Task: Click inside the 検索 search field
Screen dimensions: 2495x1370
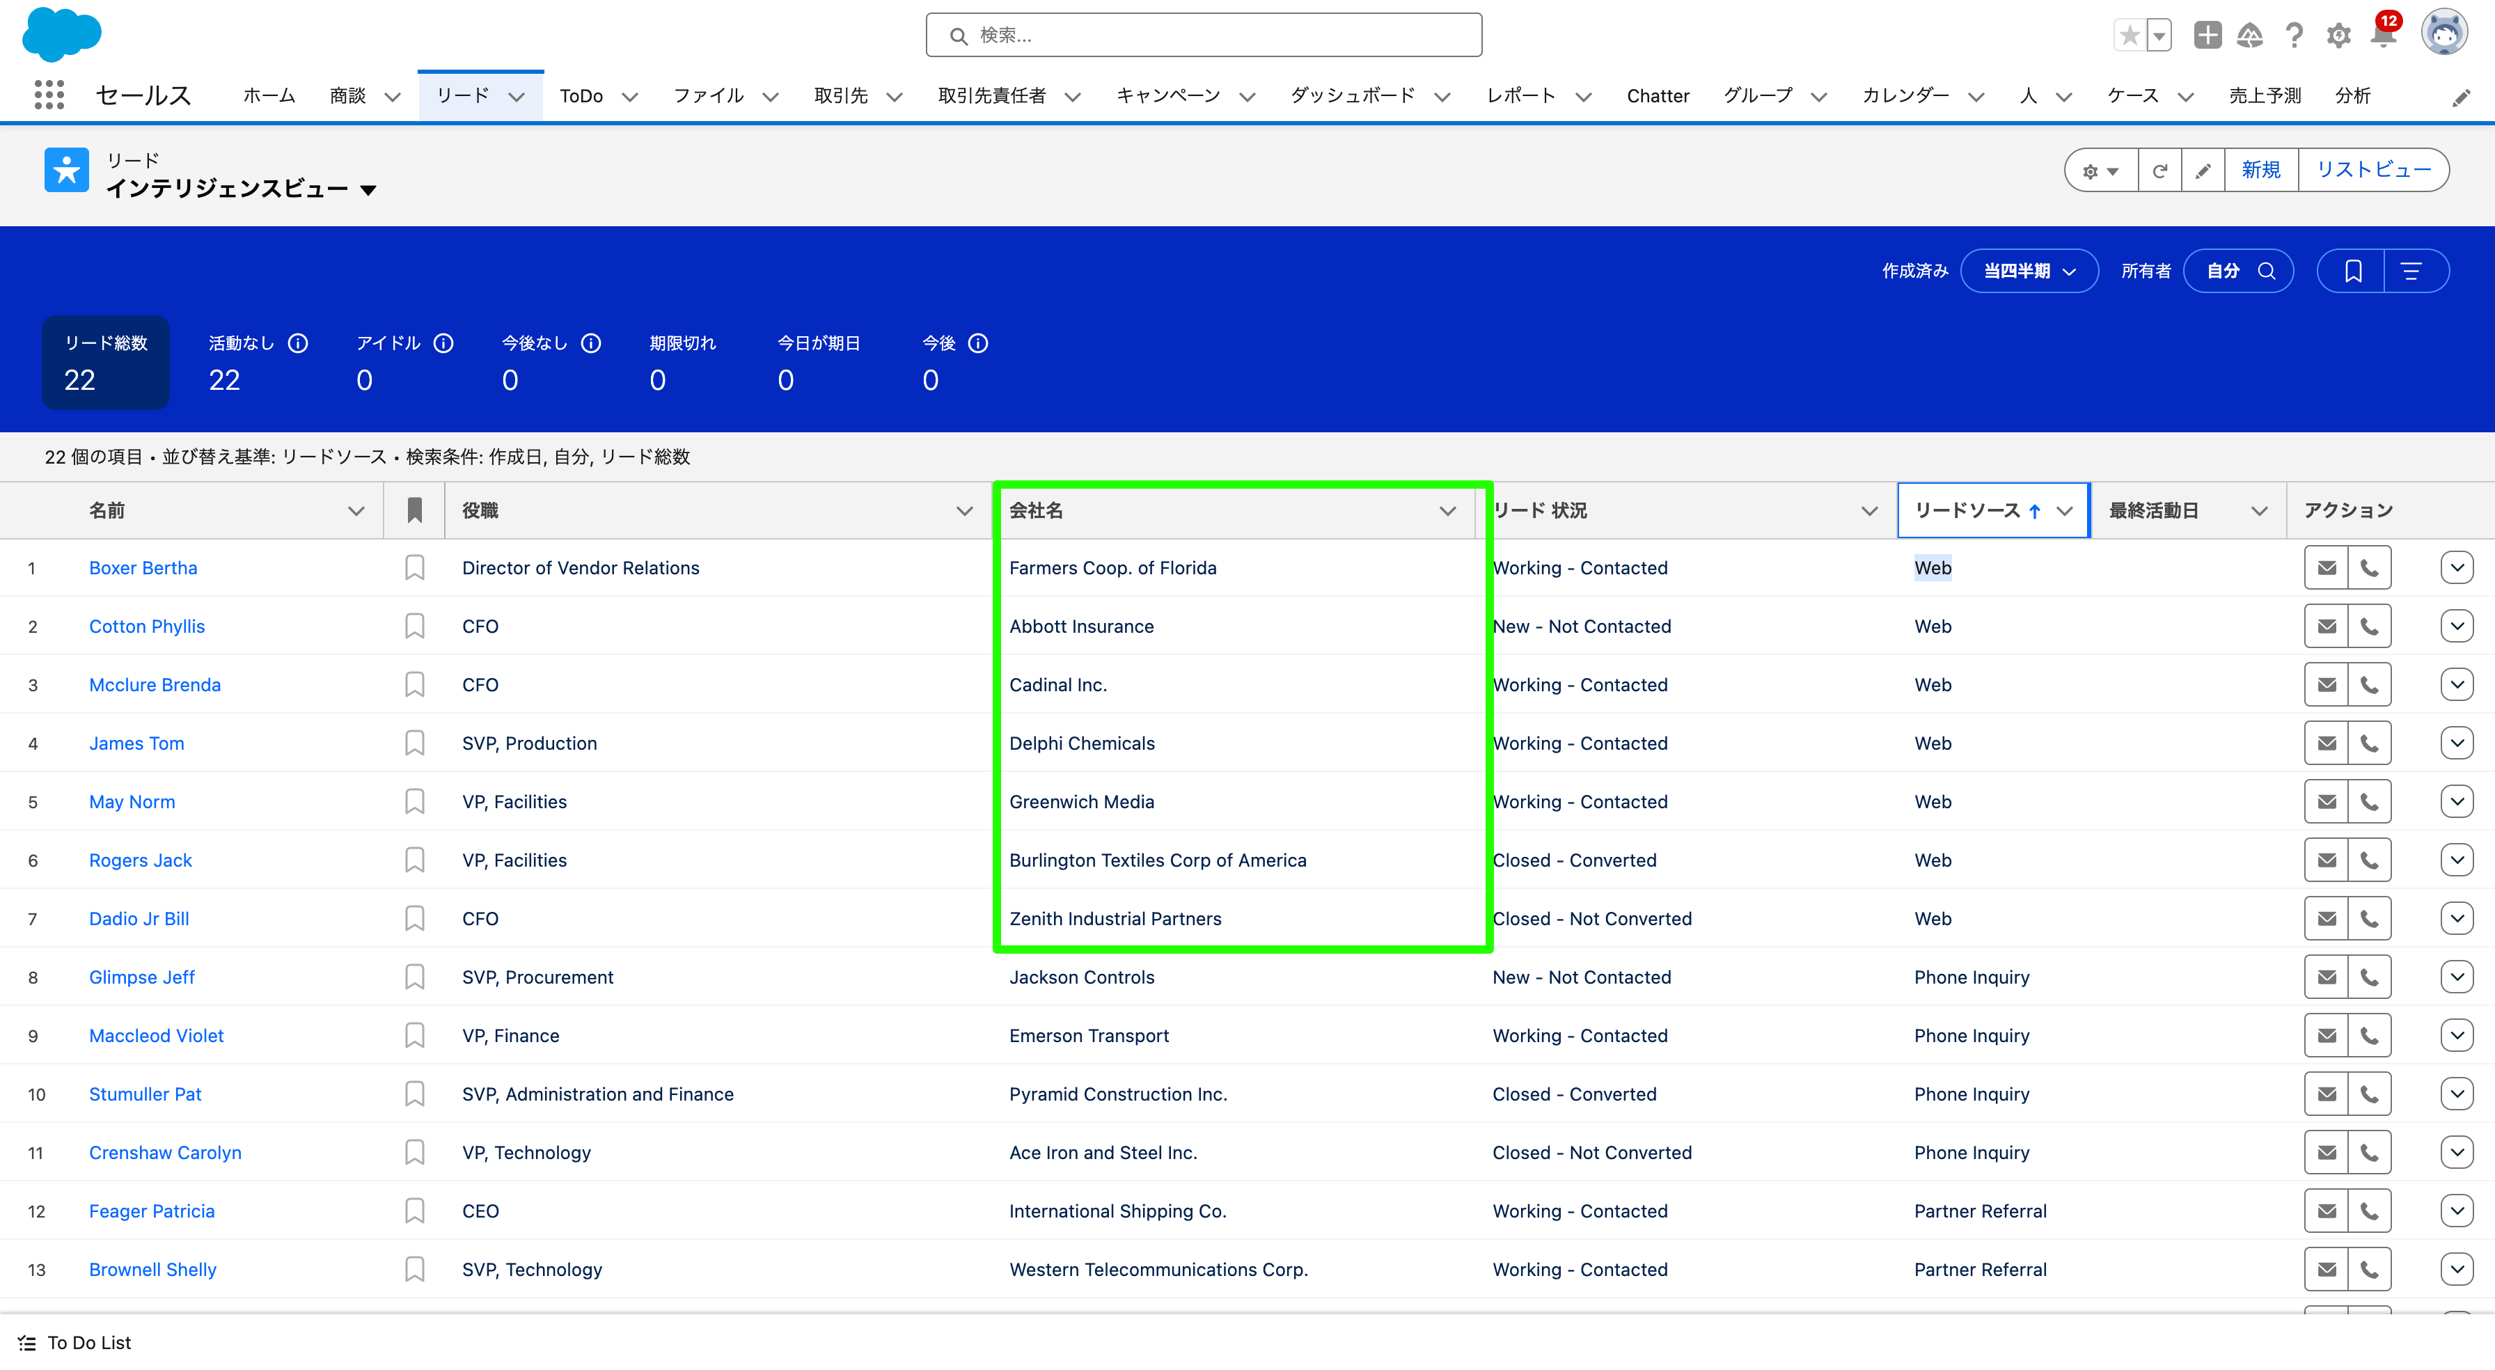Action: [x=1203, y=35]
